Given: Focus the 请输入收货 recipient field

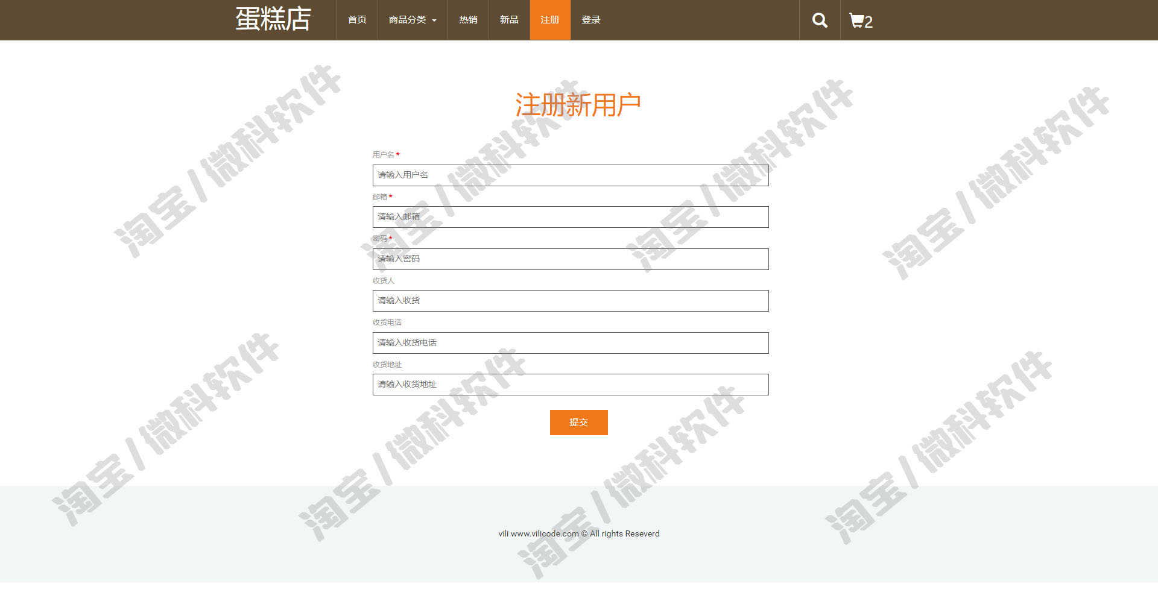Looking at the screenshot, I should tap(571, 301).
